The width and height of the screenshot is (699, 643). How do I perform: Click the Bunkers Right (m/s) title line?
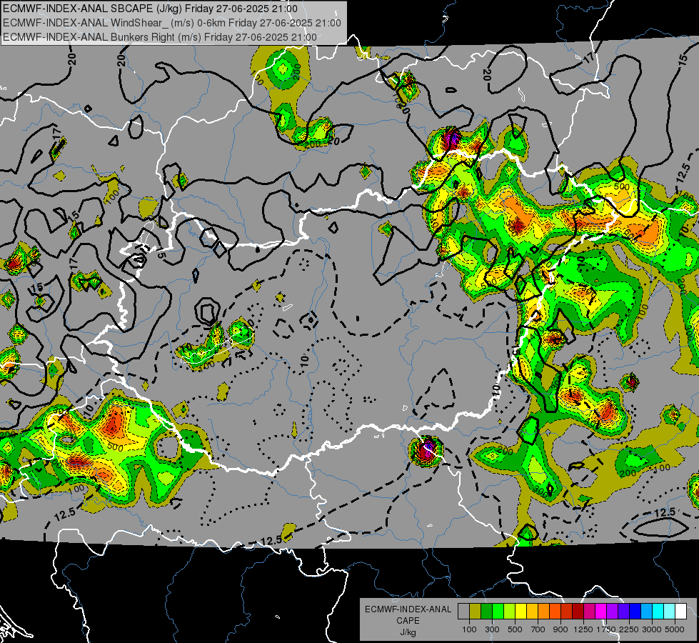click(160, 37)
